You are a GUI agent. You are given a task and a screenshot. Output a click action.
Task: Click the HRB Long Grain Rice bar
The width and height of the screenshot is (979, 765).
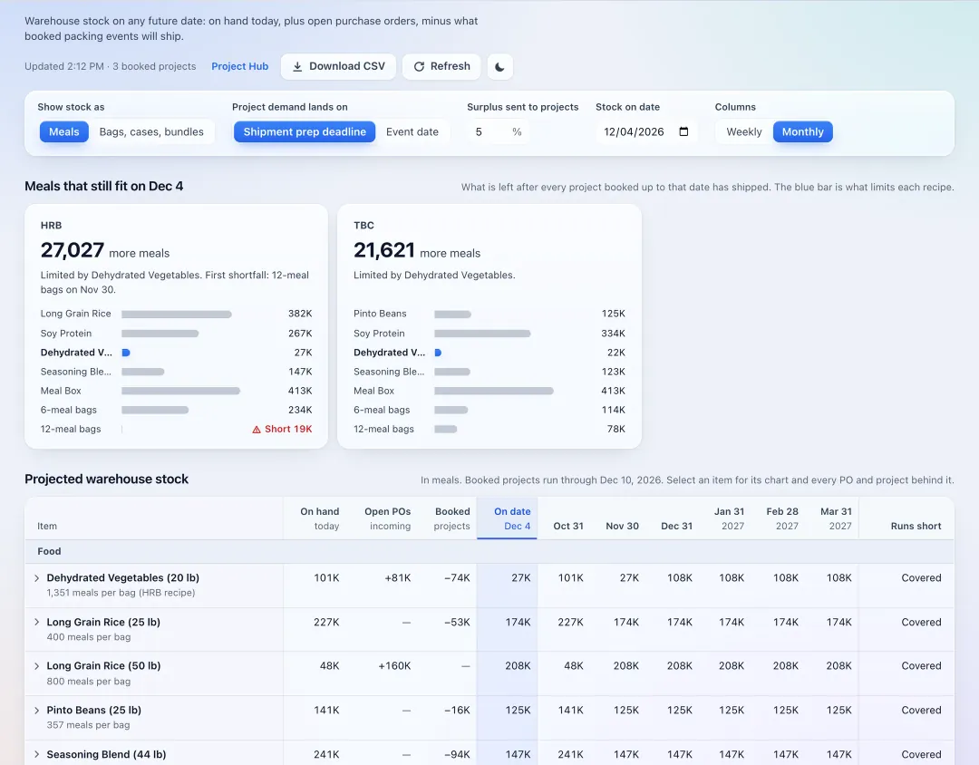coord(177,315)
